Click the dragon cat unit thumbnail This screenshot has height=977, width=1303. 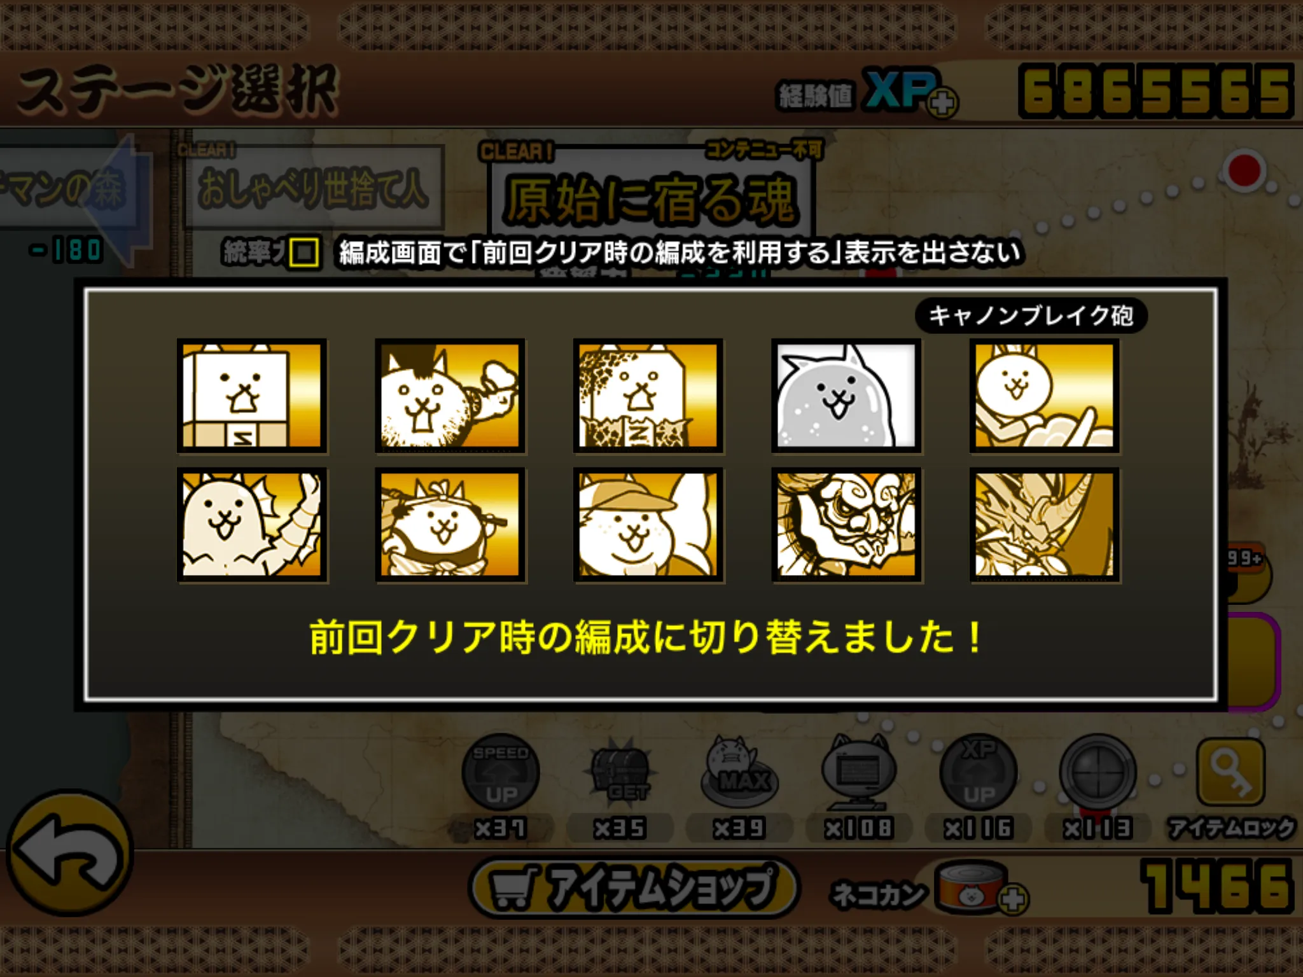coord(252,525)
